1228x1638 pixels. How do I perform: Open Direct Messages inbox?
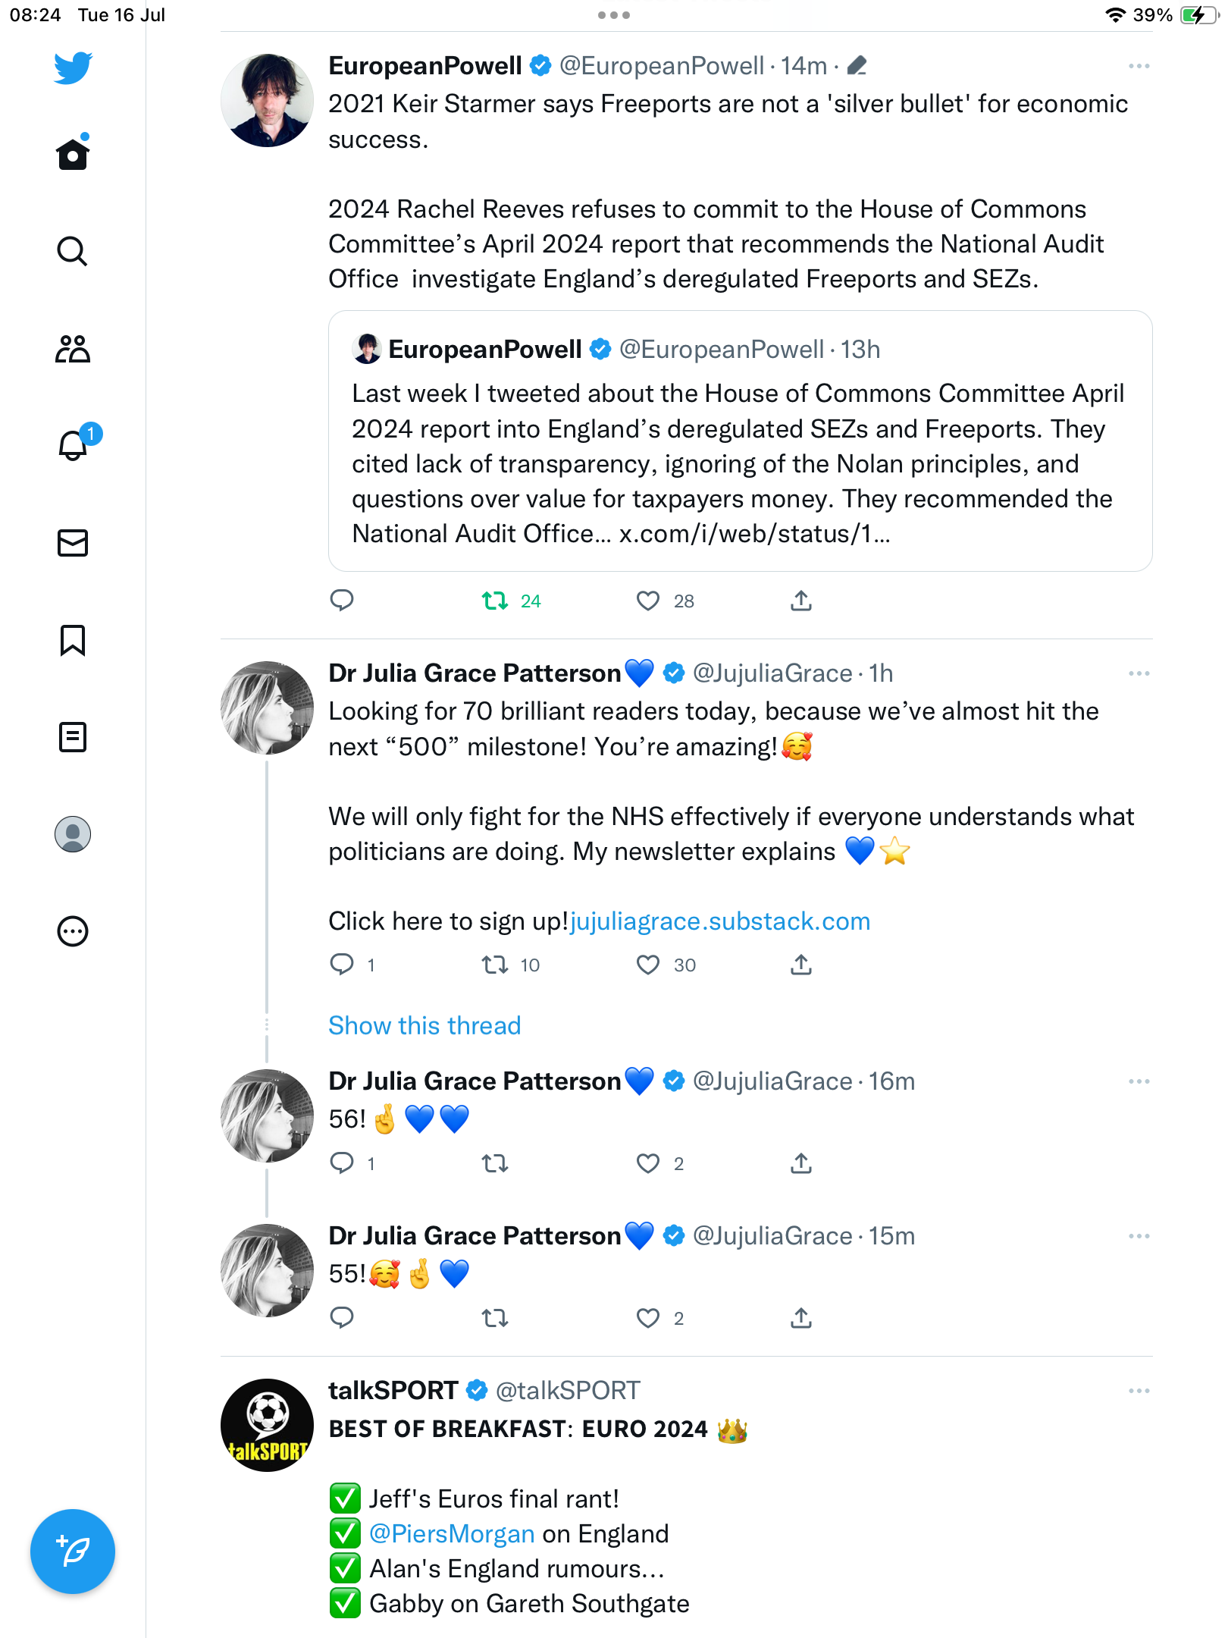tap(73, 543)
